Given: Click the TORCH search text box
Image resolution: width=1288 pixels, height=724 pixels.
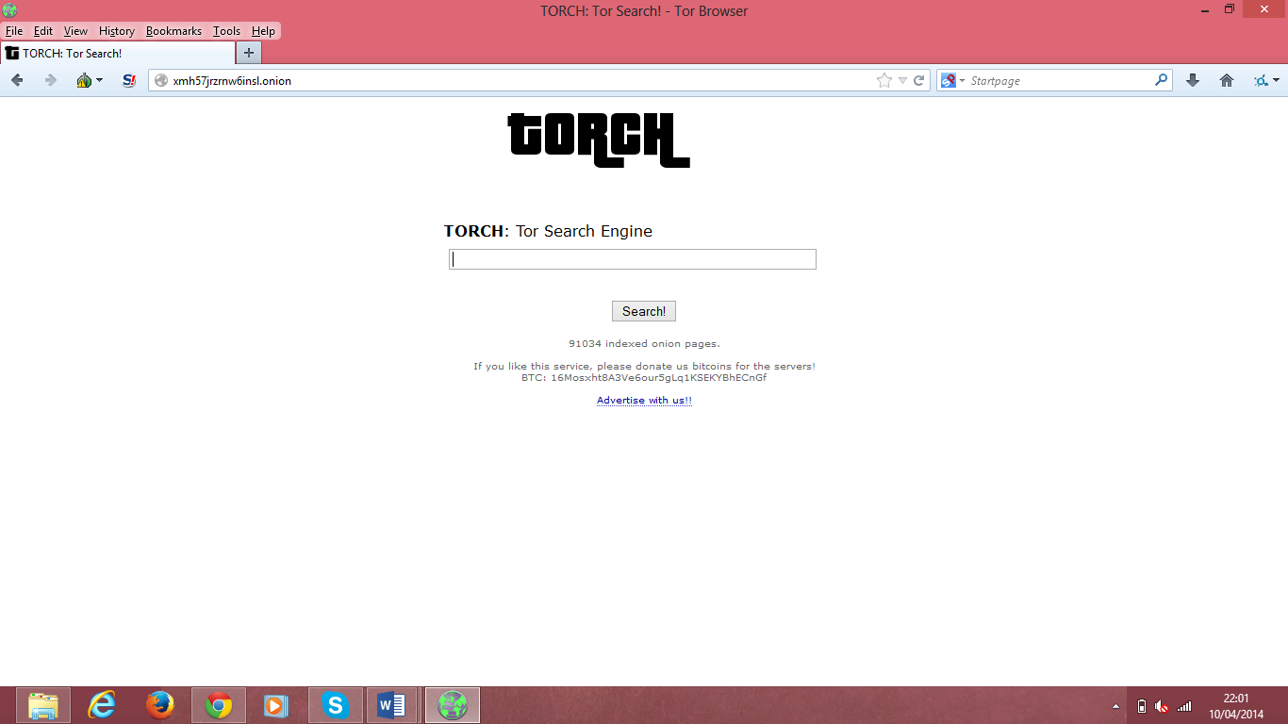Looking at the screenshot, I should (633, 259).
